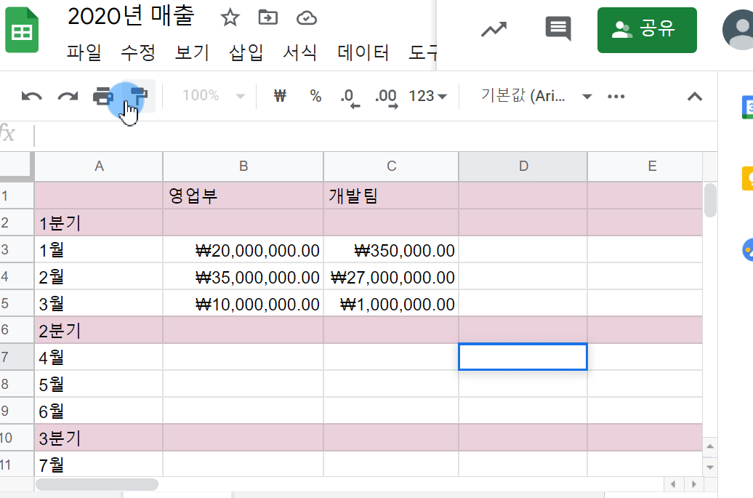
Task: Click the ₩1,000,000.00 cell
Action: click(x=391, y=303)
